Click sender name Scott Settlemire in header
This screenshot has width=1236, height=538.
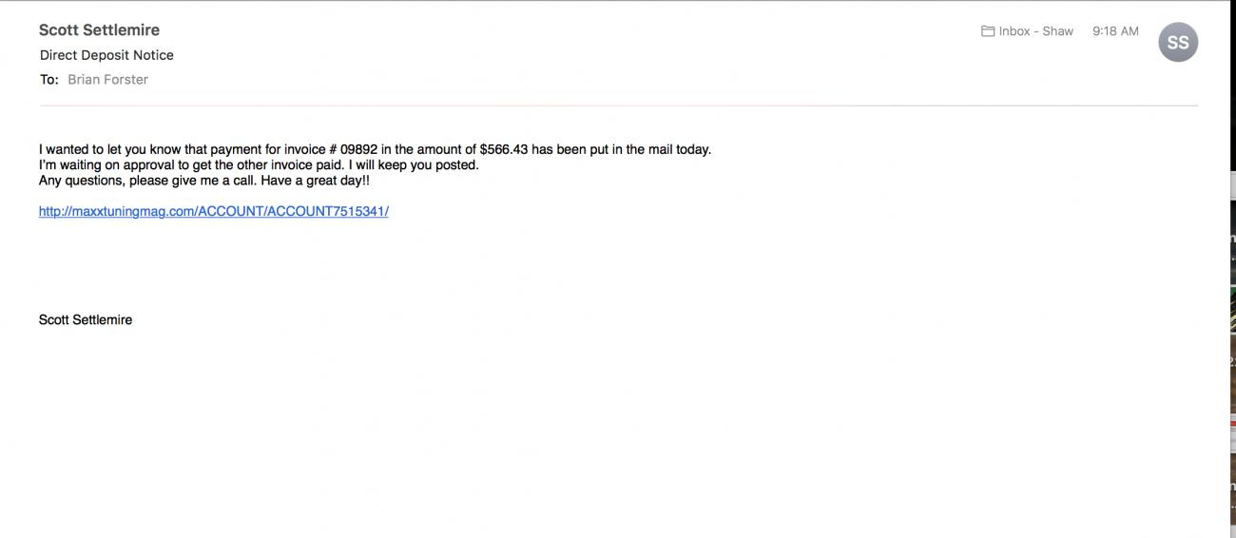coord(99,30)
